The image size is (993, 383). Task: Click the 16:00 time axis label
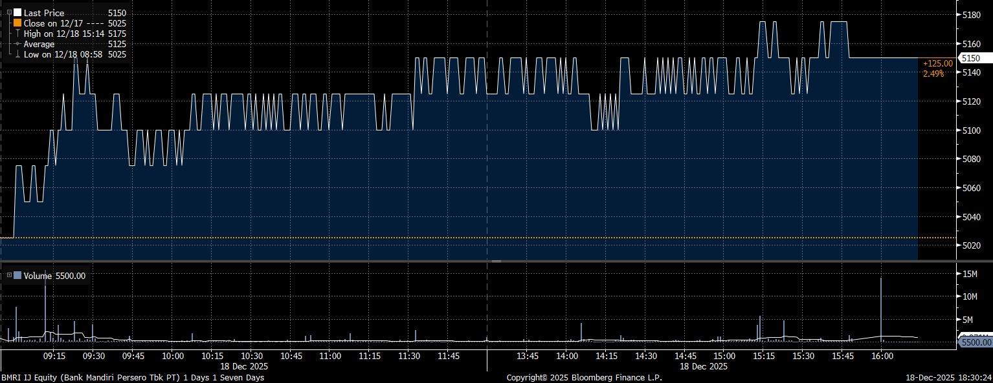pyautogui.click(x=882, y=356)
